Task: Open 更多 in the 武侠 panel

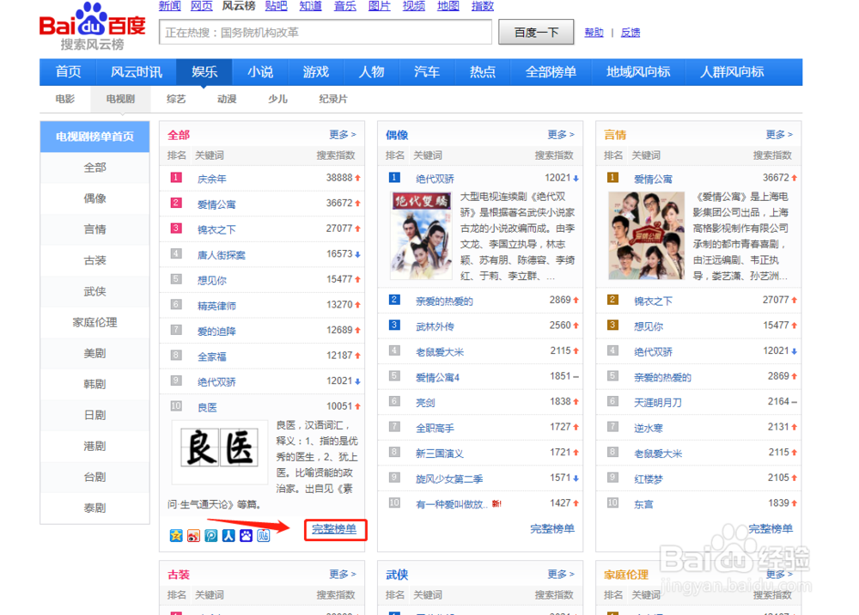Action: [x=561, y=574]
